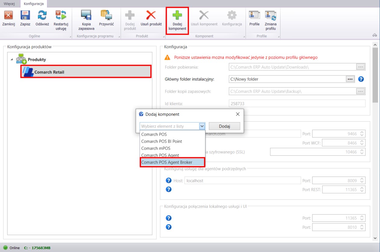
Task: Choose Comarch POS BI Point option
Action: coord(173,141)
